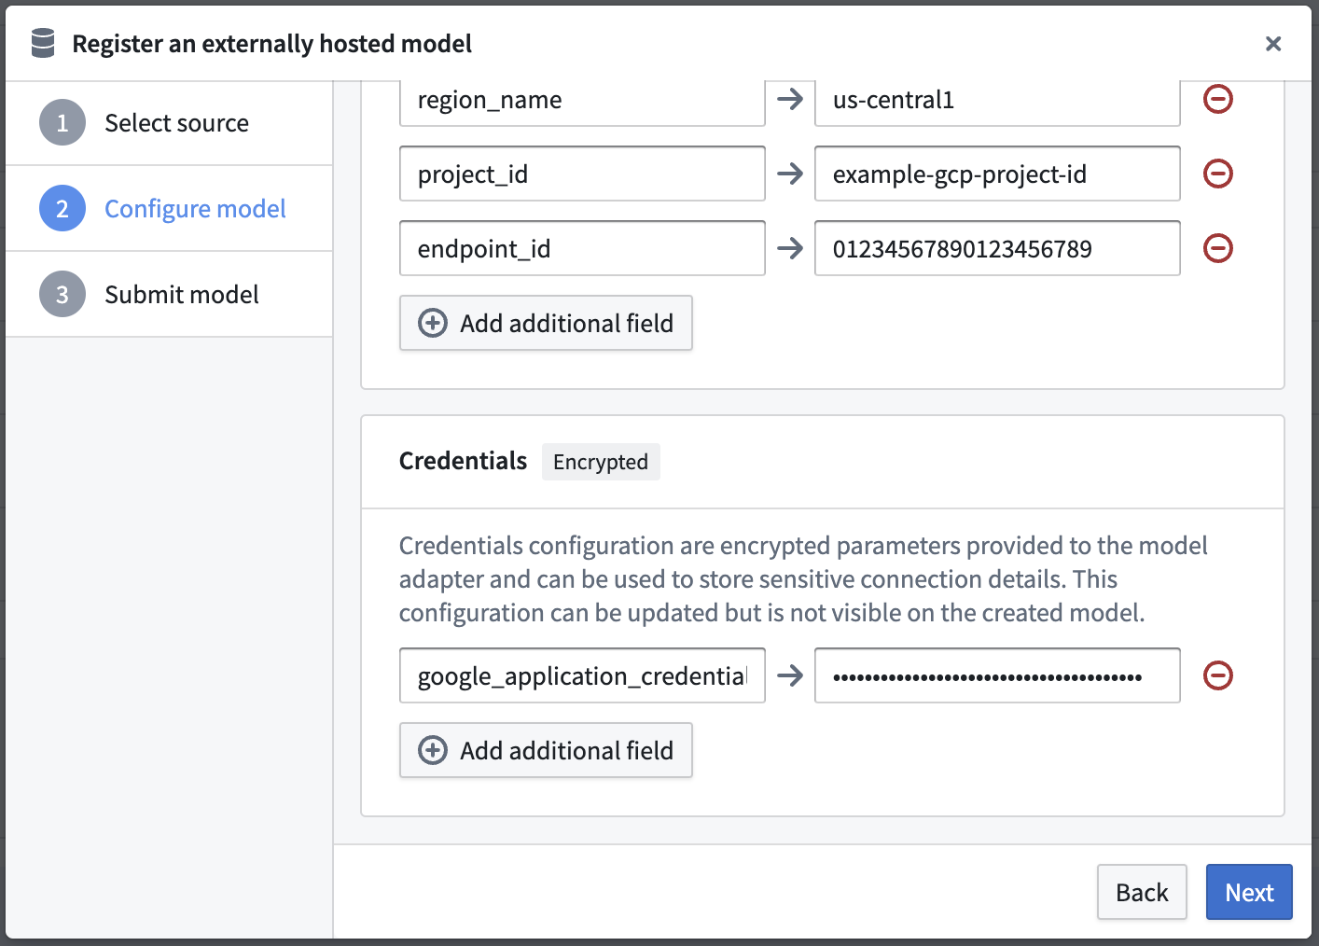
Task: Click the masked credentials password field
Action: [x=997, y=675]
